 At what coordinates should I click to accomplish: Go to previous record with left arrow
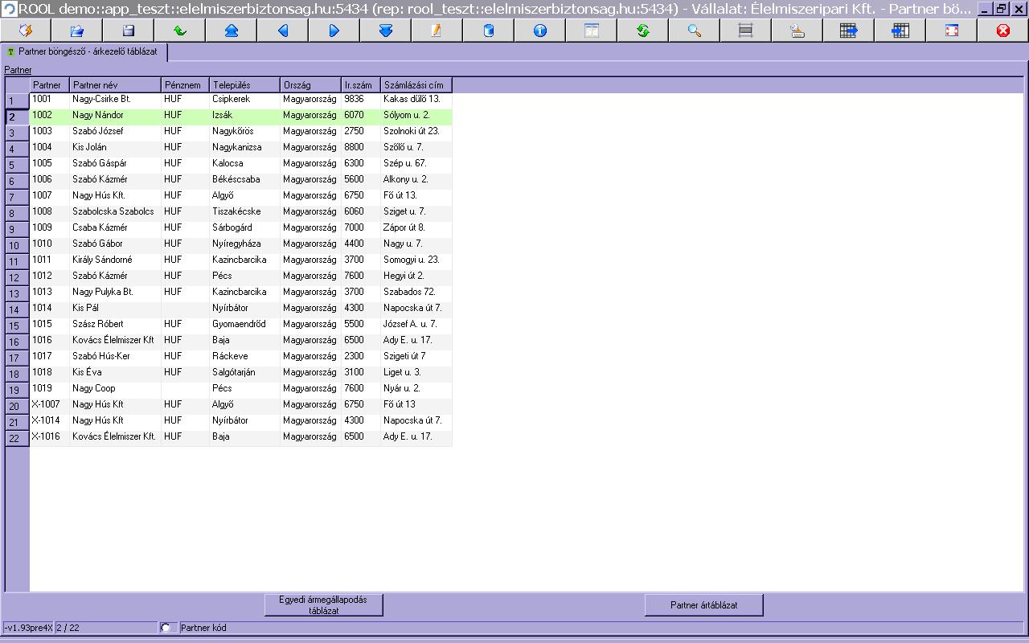[x=282, y=31]
